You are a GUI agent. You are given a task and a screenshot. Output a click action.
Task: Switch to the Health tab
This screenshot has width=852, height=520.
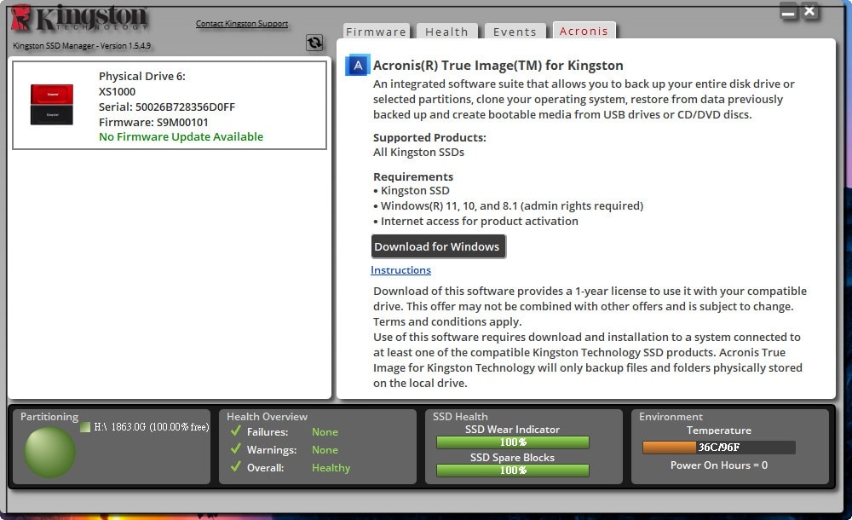click(446, 32)
